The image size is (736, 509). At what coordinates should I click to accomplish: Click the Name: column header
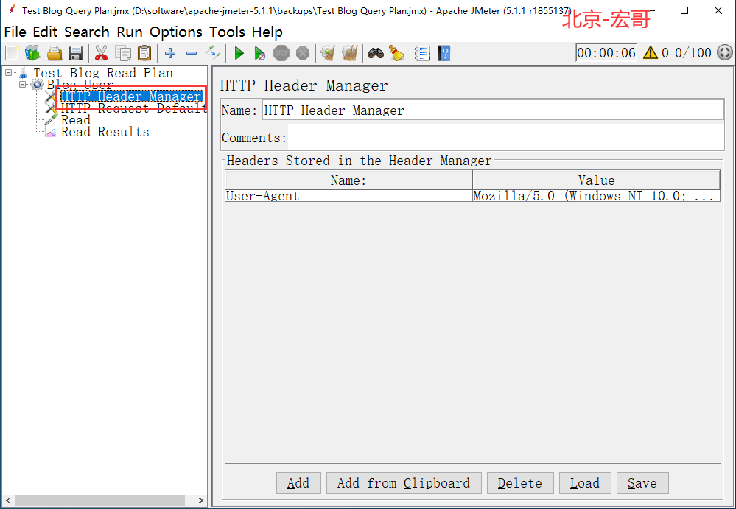pyautogui.click(x=348, y=180)
